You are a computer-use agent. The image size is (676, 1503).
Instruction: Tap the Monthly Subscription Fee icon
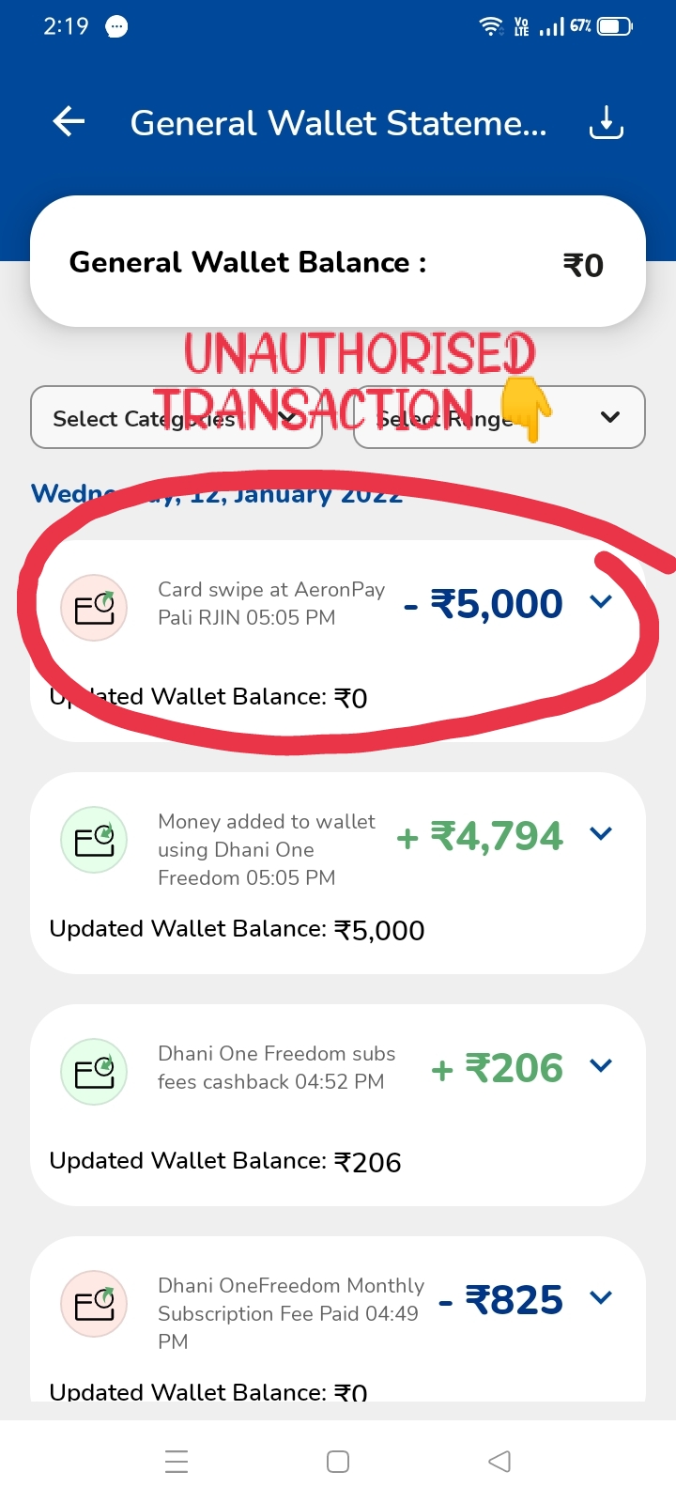[x=94, y=1304]
